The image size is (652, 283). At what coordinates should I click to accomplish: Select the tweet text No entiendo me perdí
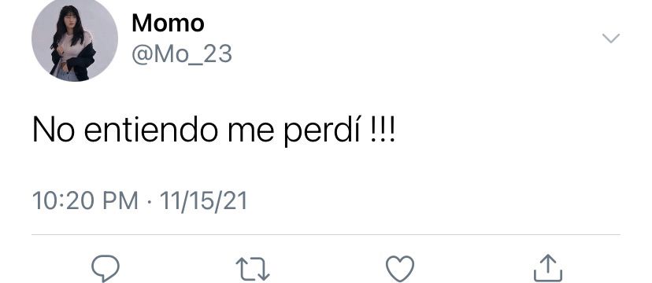pyautogui.click(x=213, y=130)
